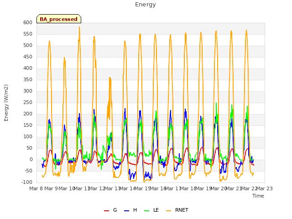Click the Mar 23 x-axis date label

tap(265, 188)
